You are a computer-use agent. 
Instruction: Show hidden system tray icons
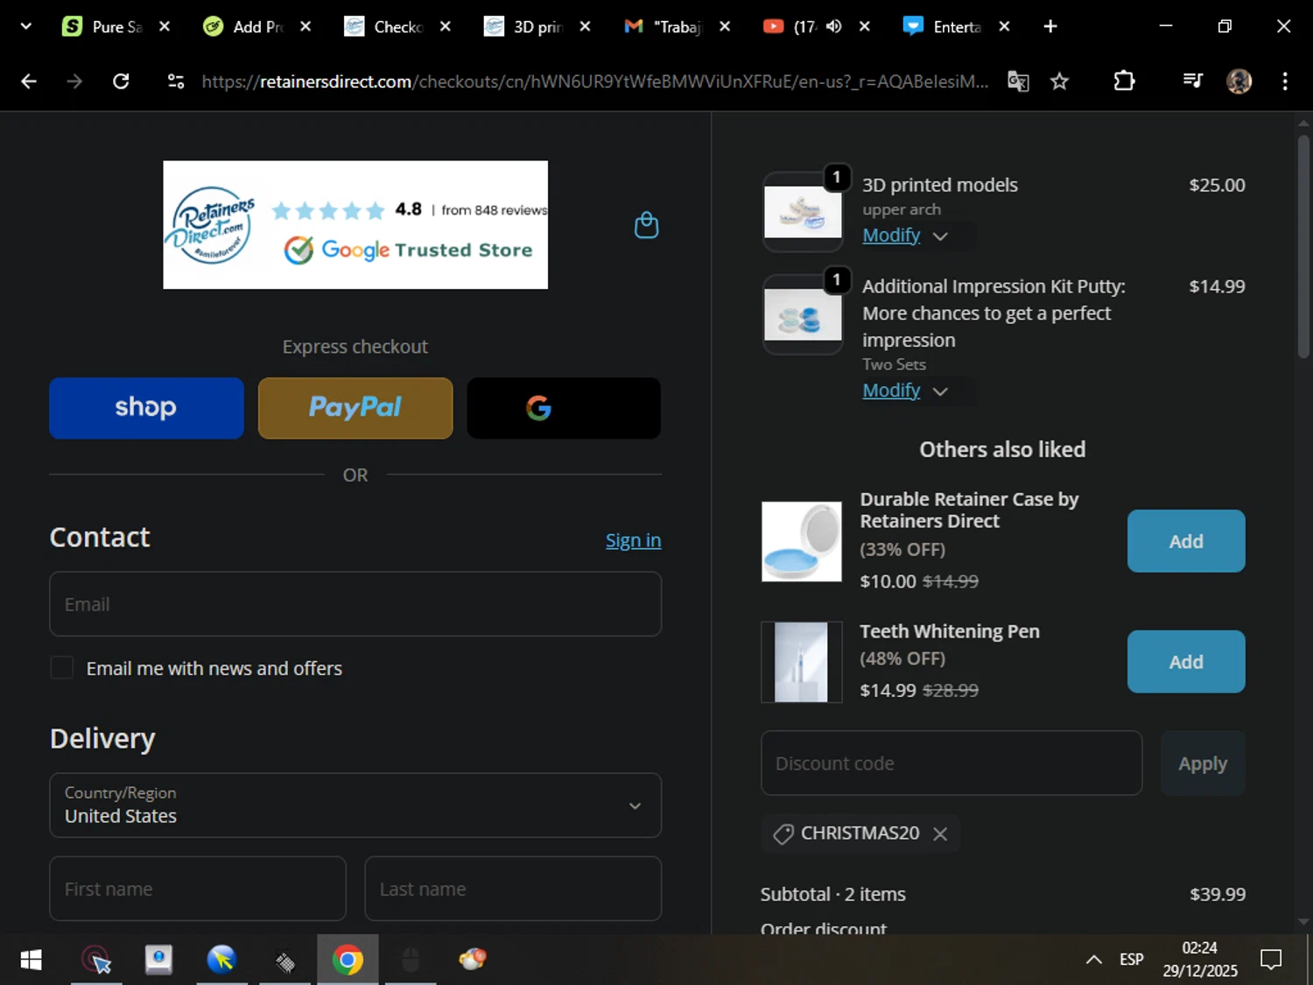1093,960
